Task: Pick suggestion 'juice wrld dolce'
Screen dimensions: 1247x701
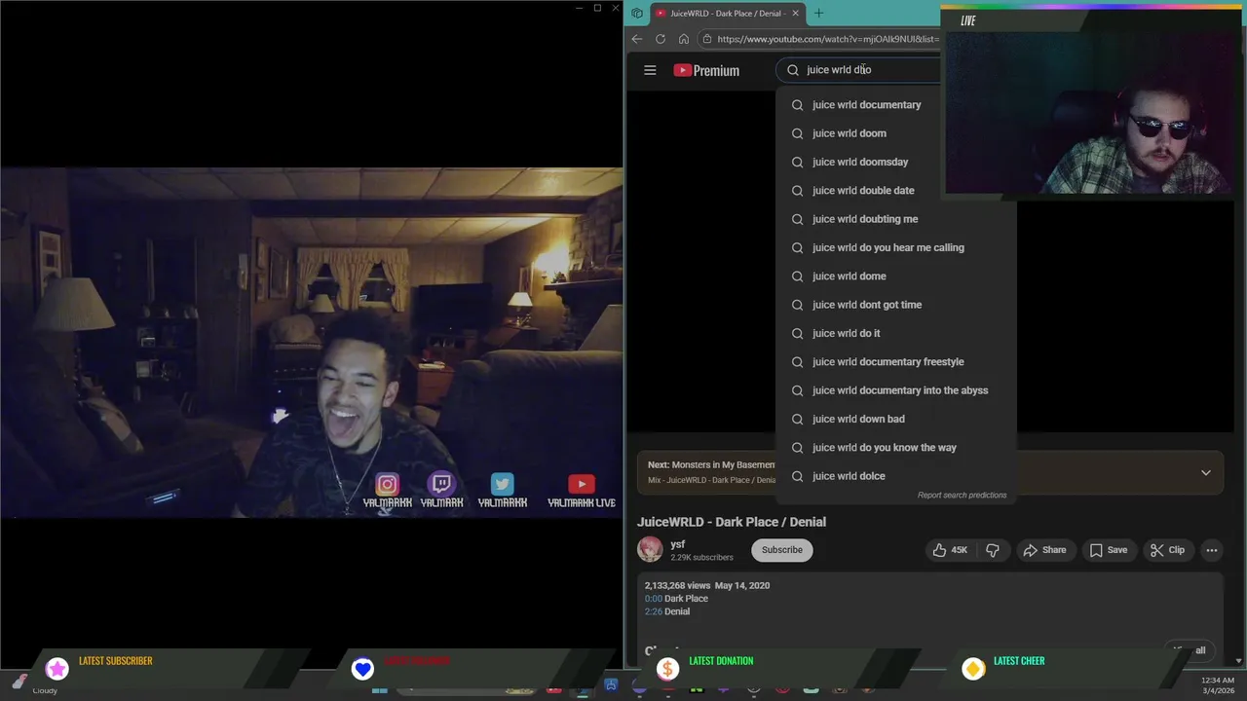Action: pyautogui.click(x=896, y=476)
